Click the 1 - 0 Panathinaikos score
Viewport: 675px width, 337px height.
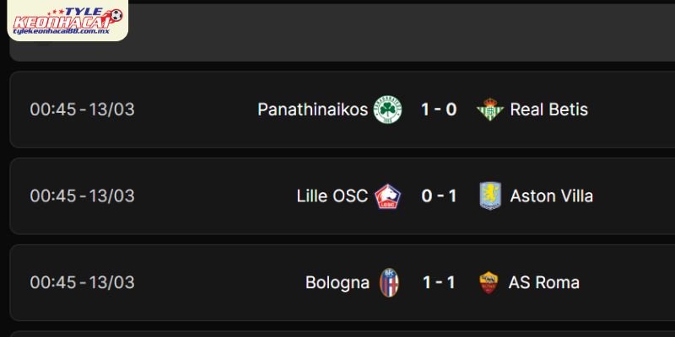[x=439, y=110]
